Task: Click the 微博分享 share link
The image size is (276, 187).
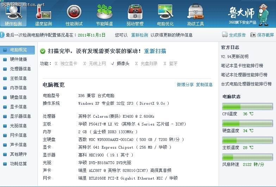Action: tap(185, 85)
